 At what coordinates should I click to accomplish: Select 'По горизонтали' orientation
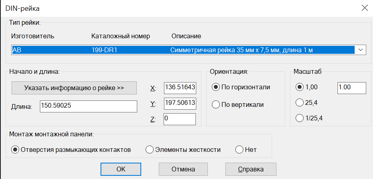click(x=241, y=87)
